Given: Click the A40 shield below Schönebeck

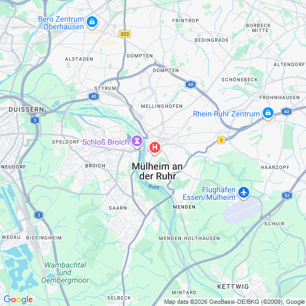Looking at the screenshot, I should (x=191, y=84).
